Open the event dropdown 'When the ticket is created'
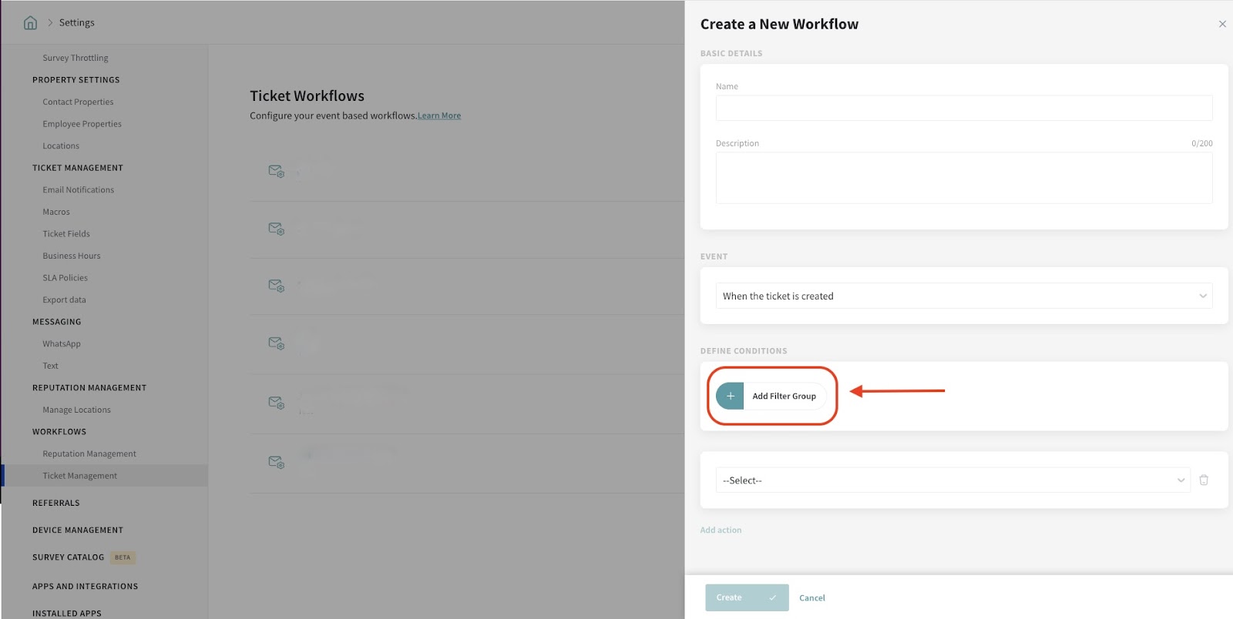 [963, 296]
